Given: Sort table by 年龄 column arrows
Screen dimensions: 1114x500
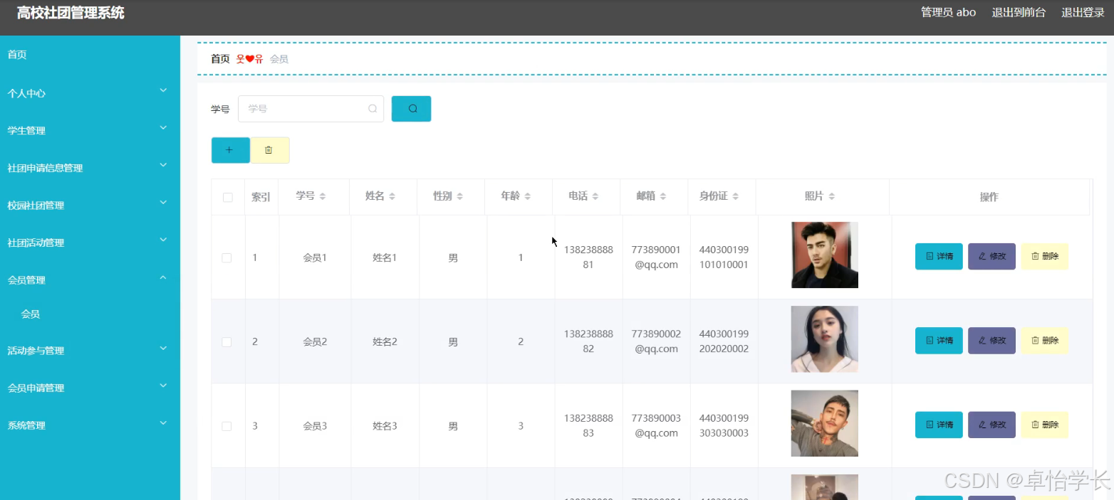Looking at the screenshot, I should pyautogui.click(x=527, y=196).
